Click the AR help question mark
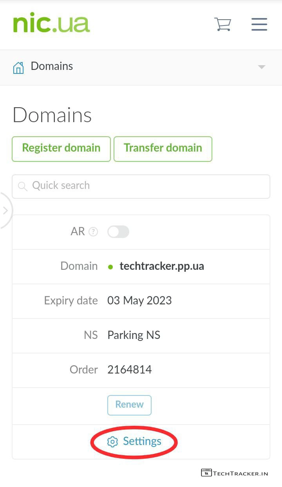 (x=93, y=232)
